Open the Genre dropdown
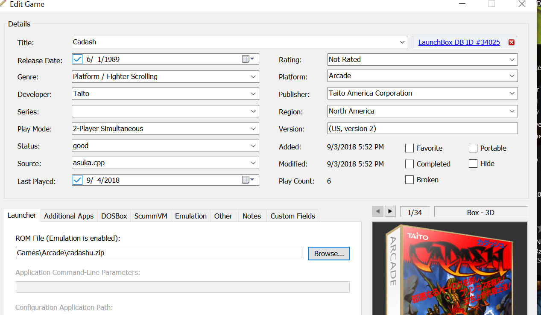 (x=254, y=77)
